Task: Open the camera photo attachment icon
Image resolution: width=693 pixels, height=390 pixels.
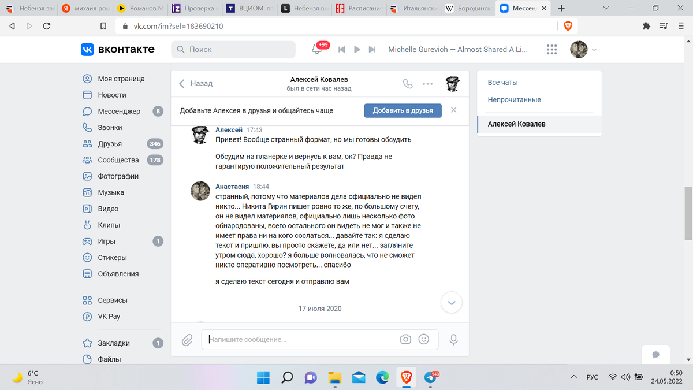Action: point(405,339)
